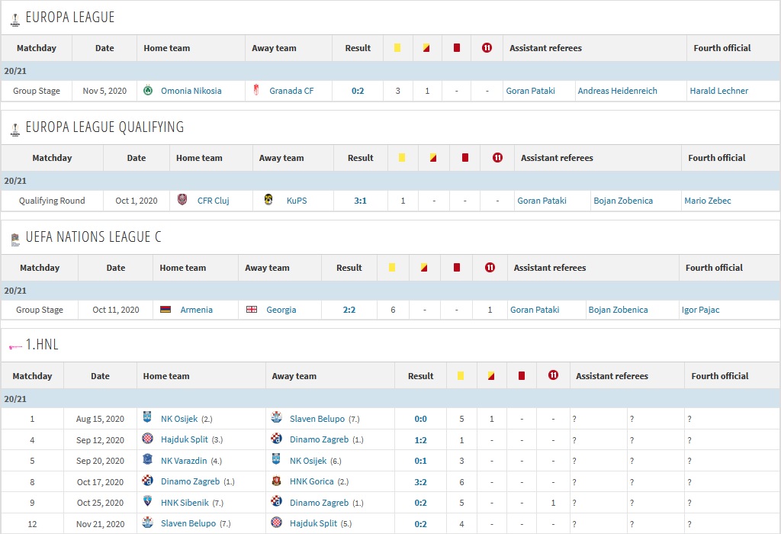Click second-yellow card icon in 1.HNL header
The image size is (781, 534).
point(491,375)
